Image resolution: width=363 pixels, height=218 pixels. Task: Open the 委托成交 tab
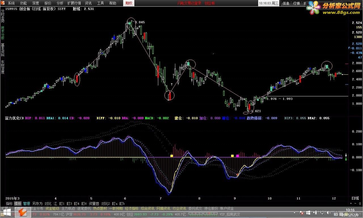pos(195,208)
